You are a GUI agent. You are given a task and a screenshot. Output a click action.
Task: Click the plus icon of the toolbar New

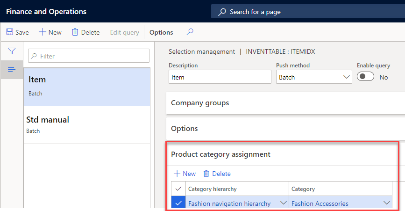tap(43, 32)
